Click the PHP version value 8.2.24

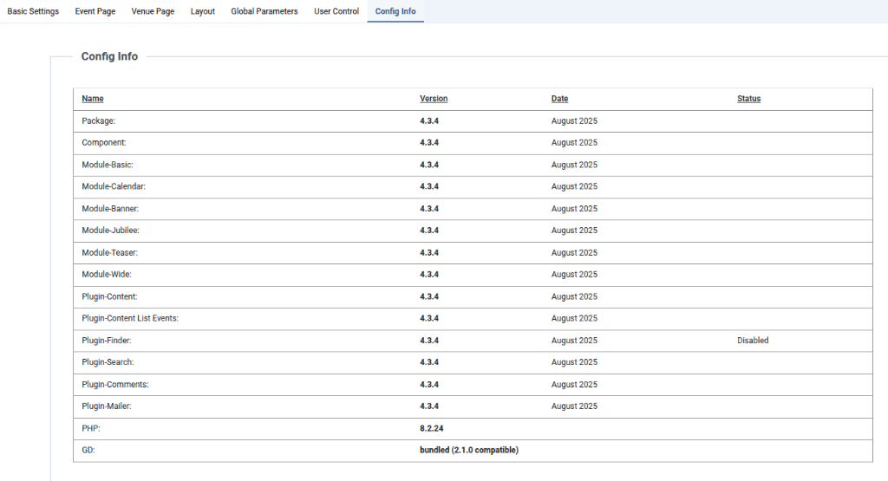point(432,428)
